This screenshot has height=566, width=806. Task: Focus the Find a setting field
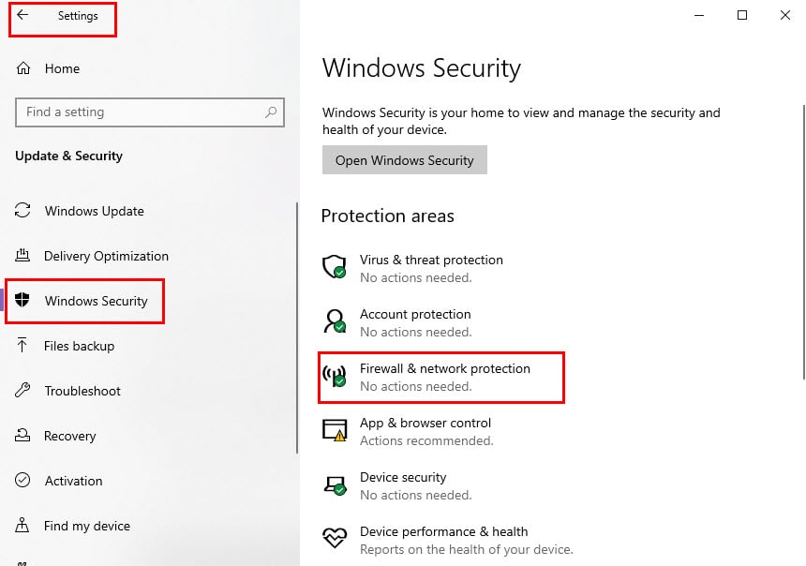150,112
